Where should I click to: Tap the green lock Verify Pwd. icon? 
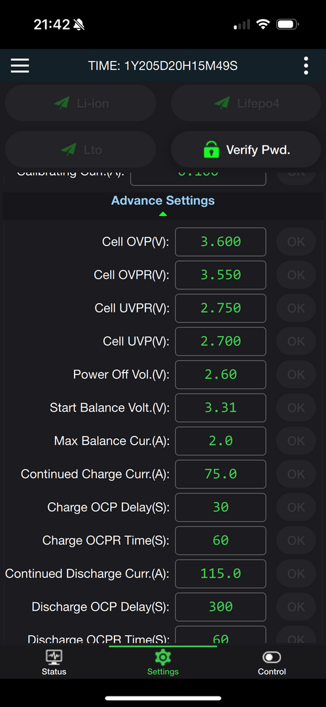(x=211, y=150)
